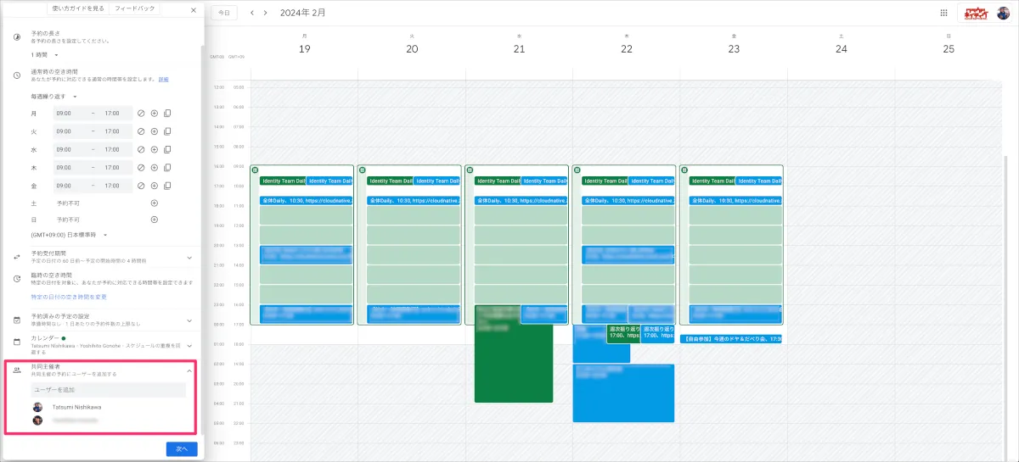Mark Wednesday (水) as unavailable

pyautogui.click(x=141, y=149)
